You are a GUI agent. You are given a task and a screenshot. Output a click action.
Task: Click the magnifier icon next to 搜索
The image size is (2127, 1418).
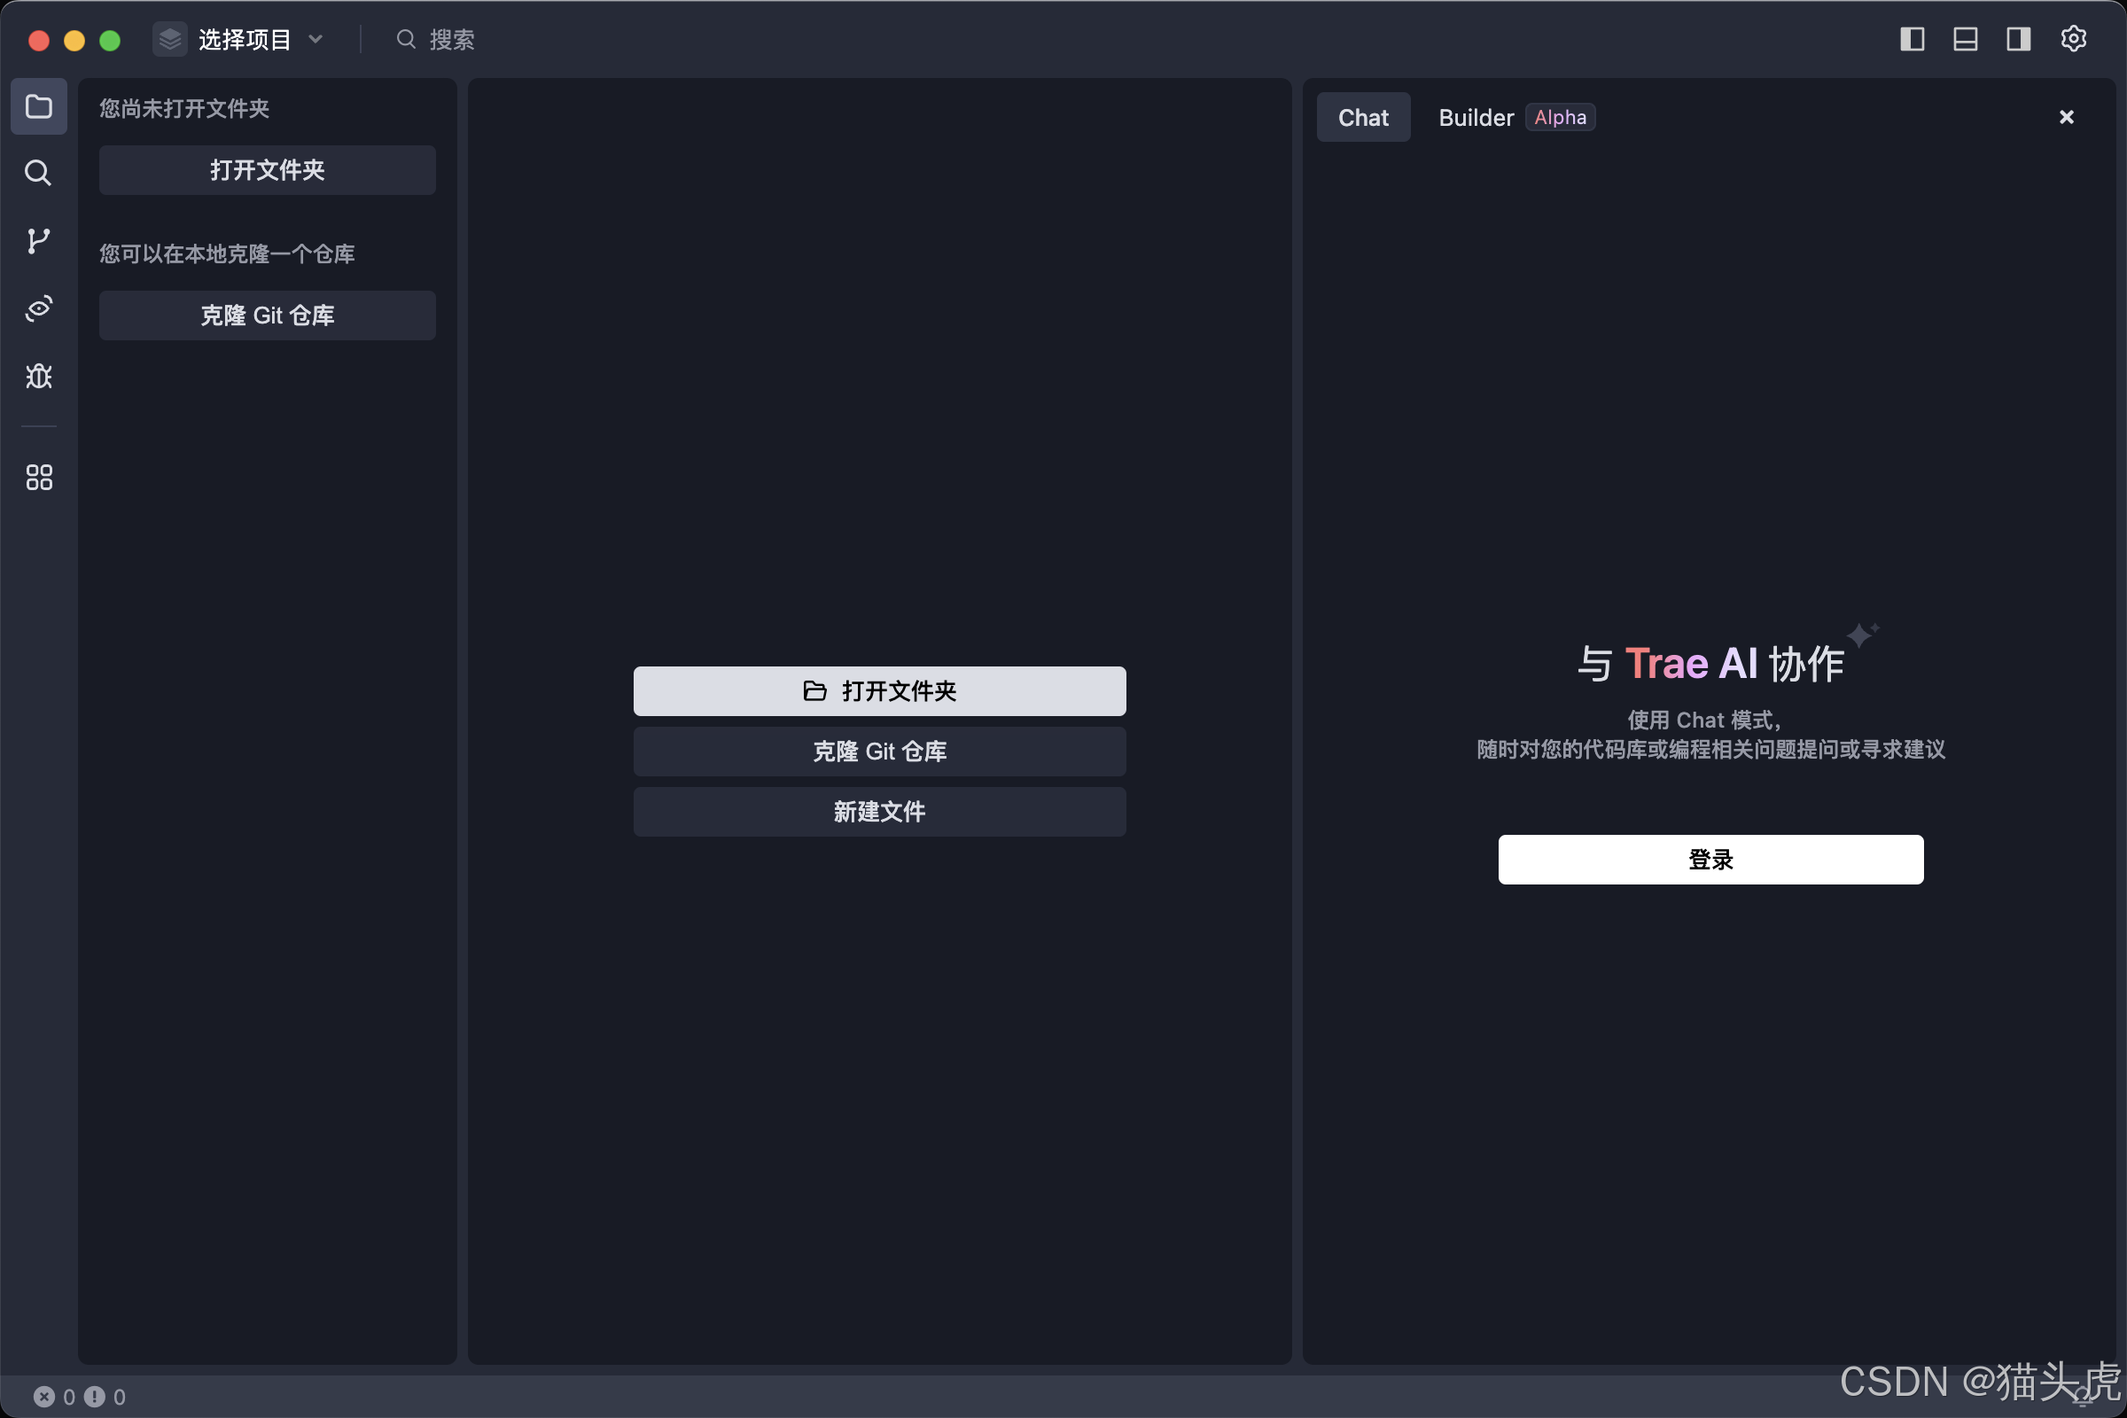[406, 39]
